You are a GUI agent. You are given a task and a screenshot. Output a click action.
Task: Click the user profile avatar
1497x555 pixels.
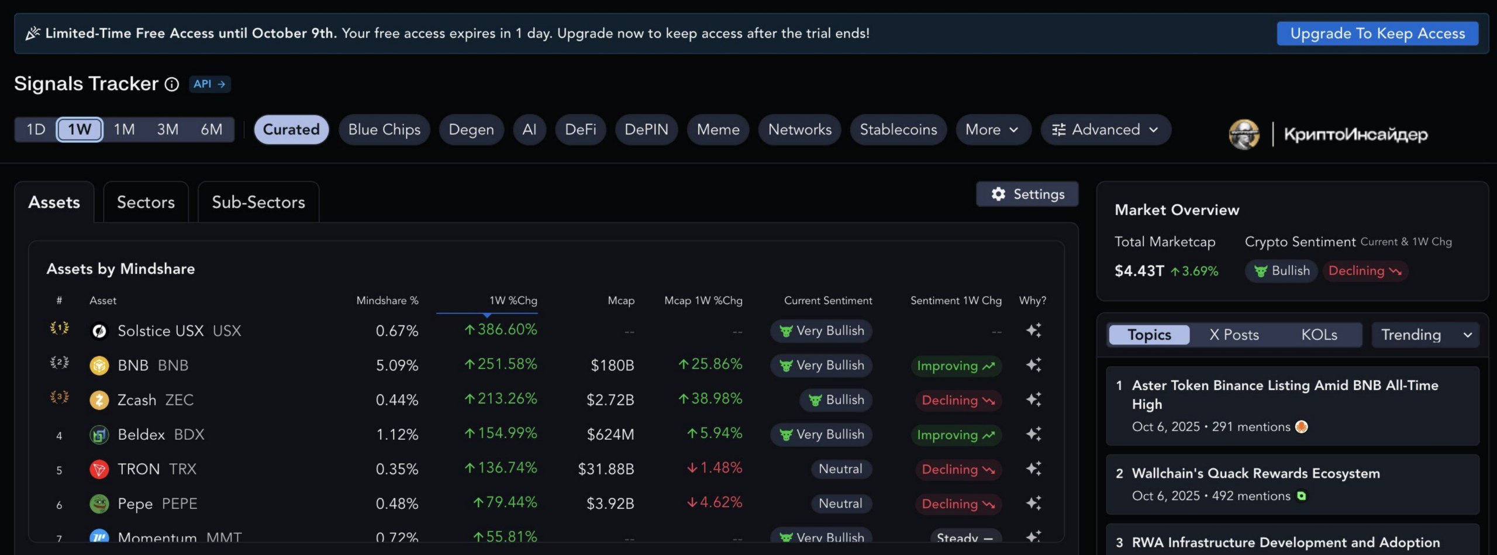point(1244,135)
